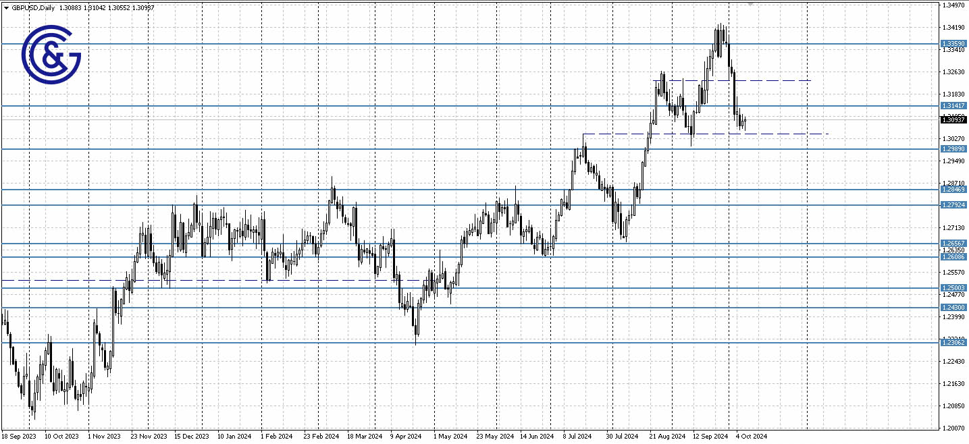Select the current price tag 1.30937
Screen dimensions: 969x444
pyautogui.click(x=953, y=119)
